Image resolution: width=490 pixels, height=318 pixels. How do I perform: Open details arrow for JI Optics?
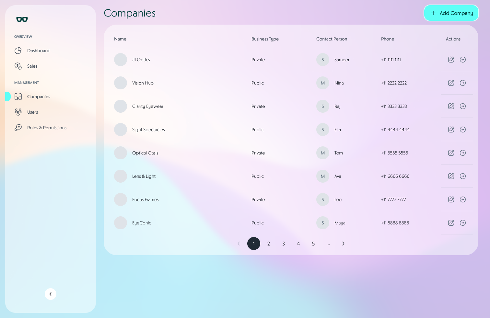[463, 60]
